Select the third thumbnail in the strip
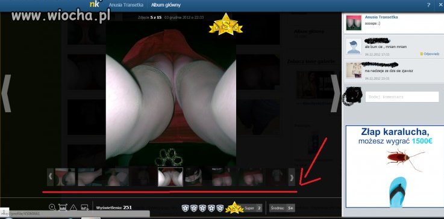This screenshot has width=444, height=219. 117,177
